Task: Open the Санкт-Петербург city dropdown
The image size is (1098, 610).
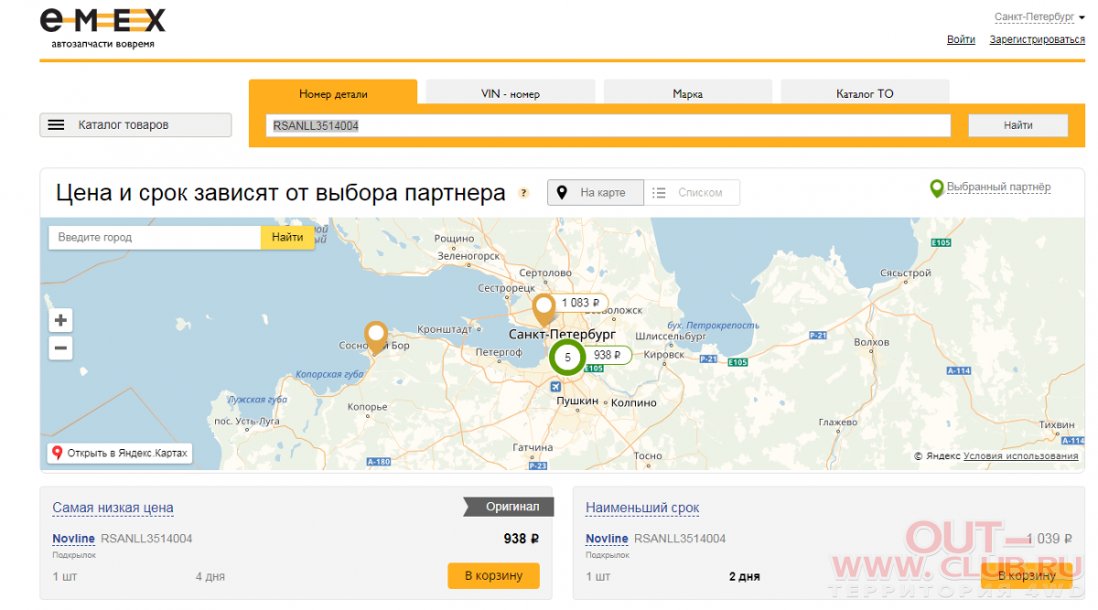Action: coord(1039,16)
